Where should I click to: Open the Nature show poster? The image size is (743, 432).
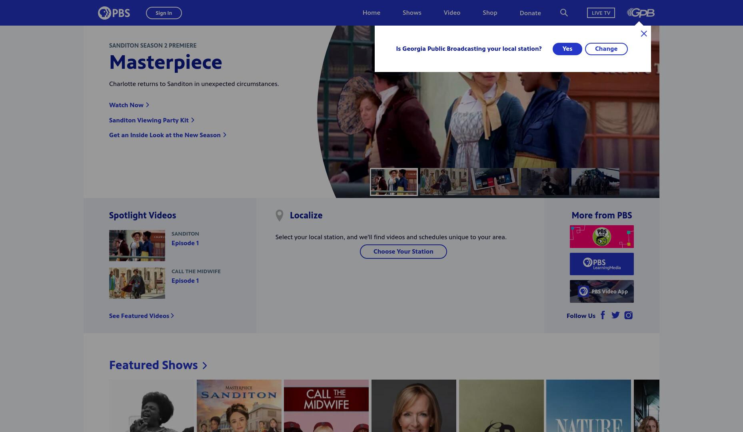589,406
